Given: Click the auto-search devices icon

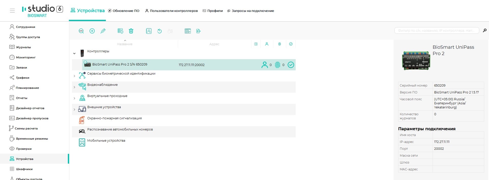Looking at the screenshot, I should click(81, 31).
